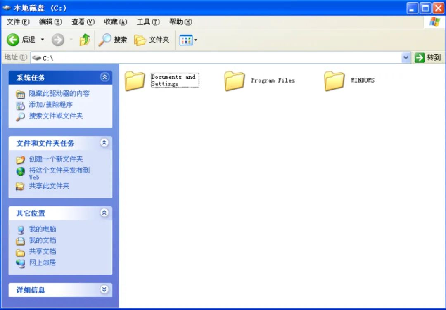Collapse the 系统任务 panel
The image size is (446, 310).
[x=104, y=77]
